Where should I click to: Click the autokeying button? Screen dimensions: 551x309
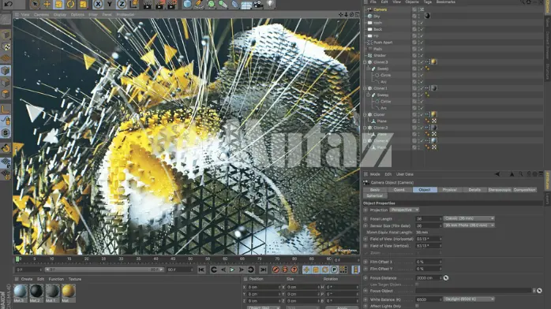click(x=285, y=270)
